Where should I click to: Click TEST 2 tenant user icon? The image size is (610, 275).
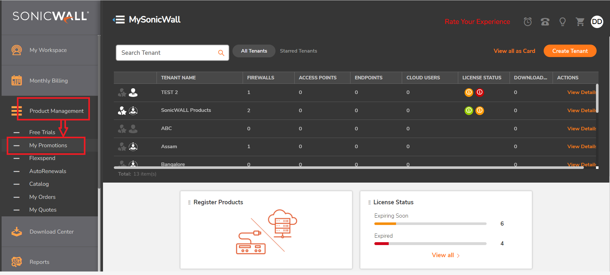pos(133,93)
